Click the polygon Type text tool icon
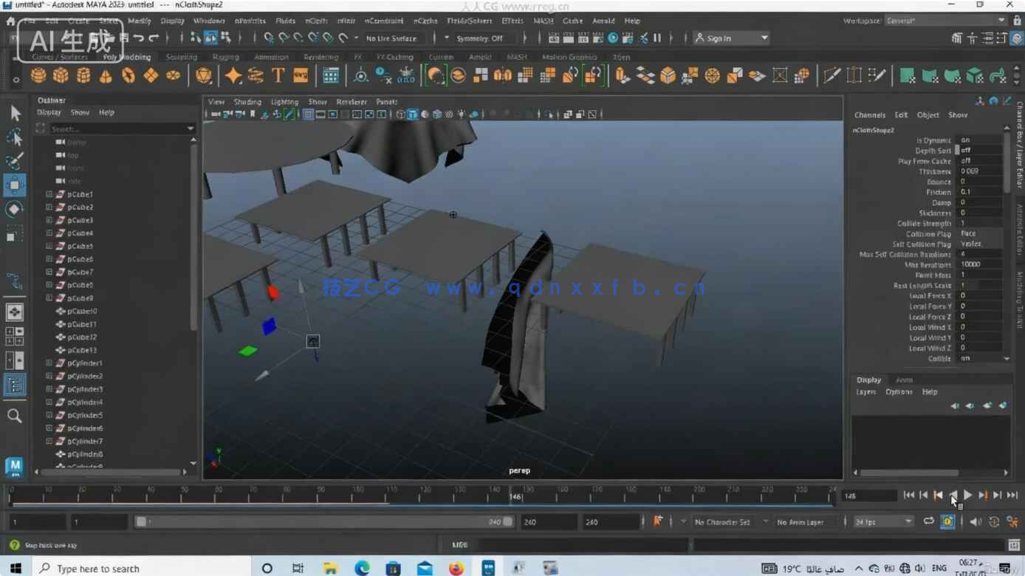This screenshot has width=1025, height=576. point(278,75)
